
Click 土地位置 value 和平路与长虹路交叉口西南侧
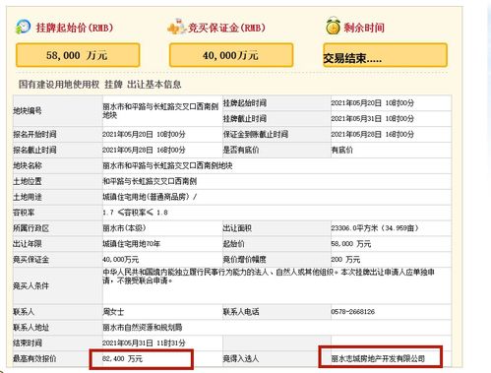[150, 181]
